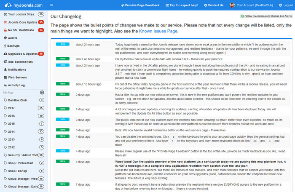Click the DevBox.Club tag icon
Image resolution: width=295 pixels, height=192 pixels.
point(5,100)
